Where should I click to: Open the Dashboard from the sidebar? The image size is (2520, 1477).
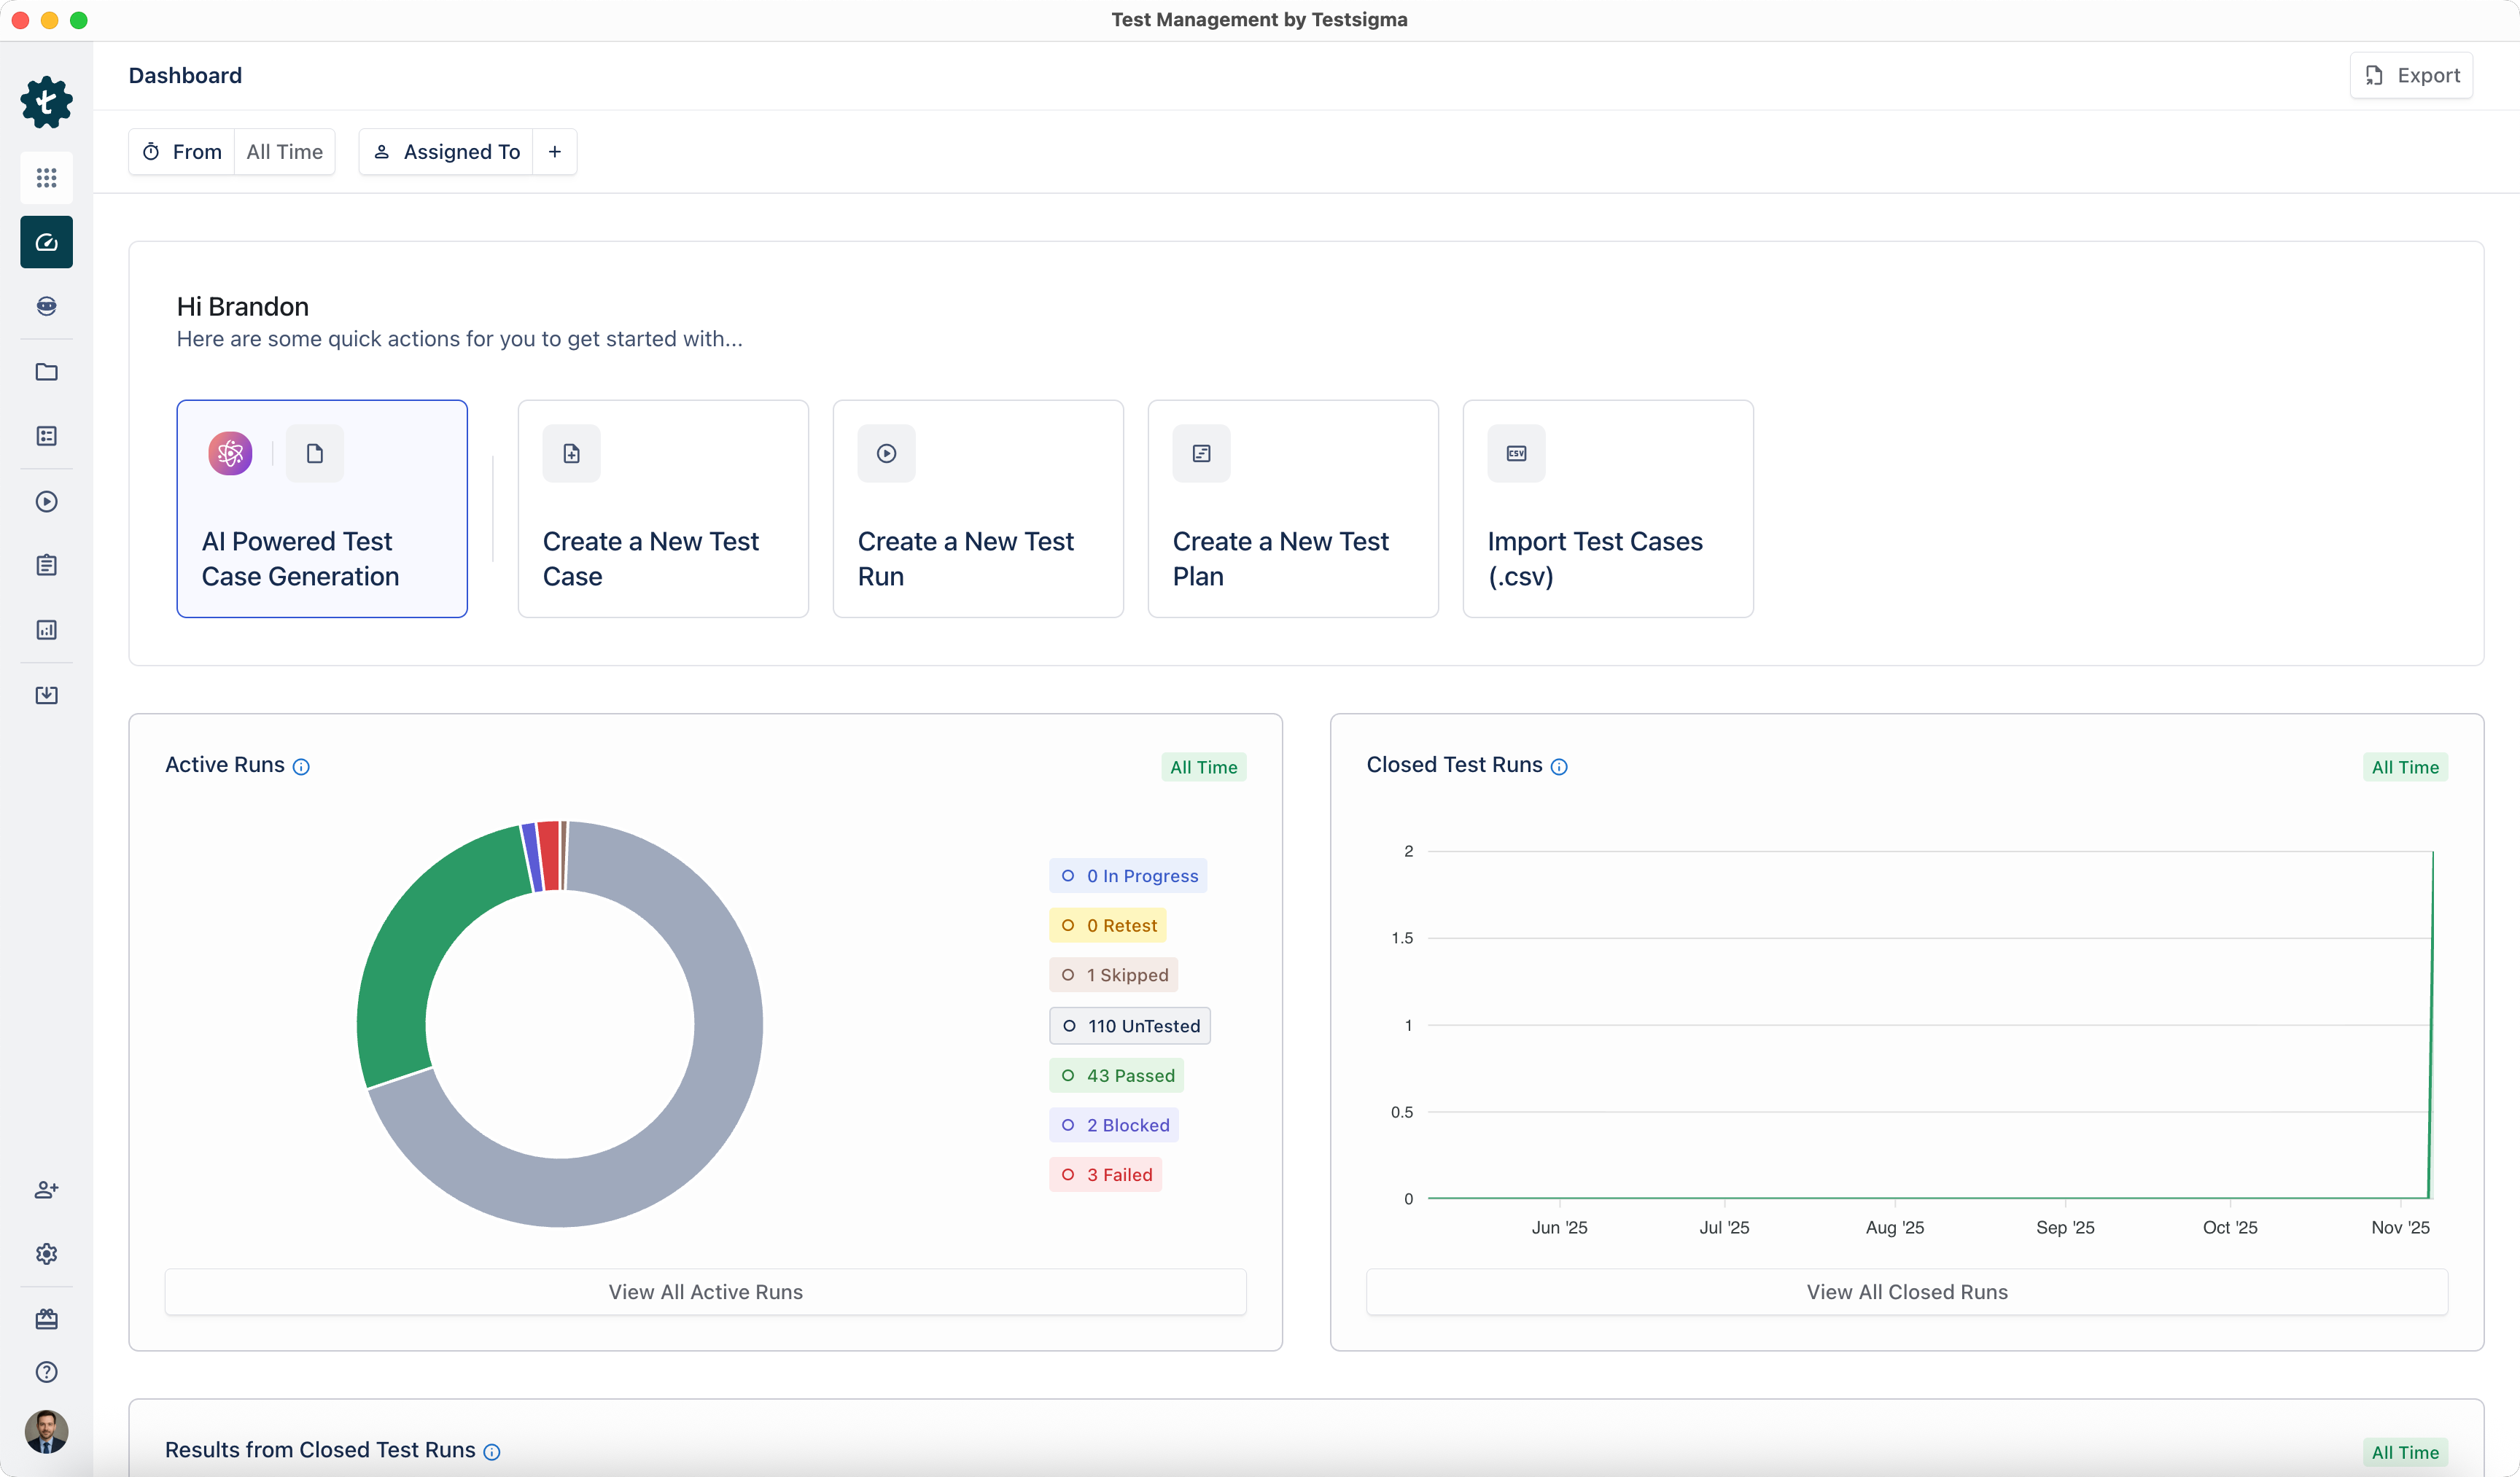coord(46,241)
